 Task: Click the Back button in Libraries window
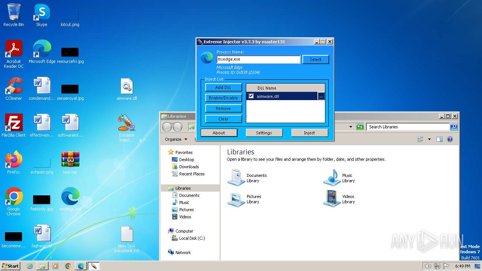[167, 127]
